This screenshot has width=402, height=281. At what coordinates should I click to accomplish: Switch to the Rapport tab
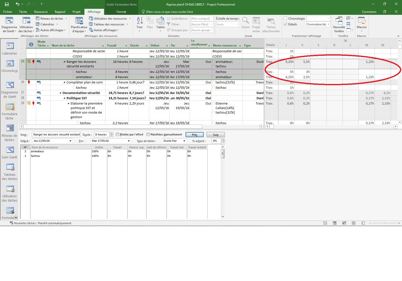(60, 12)
